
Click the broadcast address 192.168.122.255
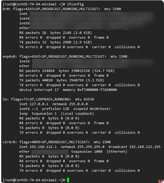pyautogui.click(x=145, y=147)
